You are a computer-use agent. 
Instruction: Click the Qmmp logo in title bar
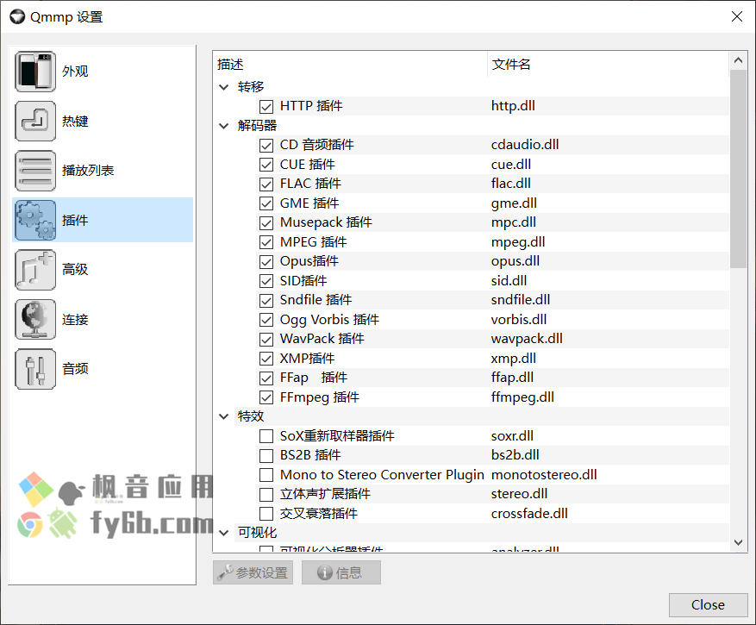coord(17,17)
